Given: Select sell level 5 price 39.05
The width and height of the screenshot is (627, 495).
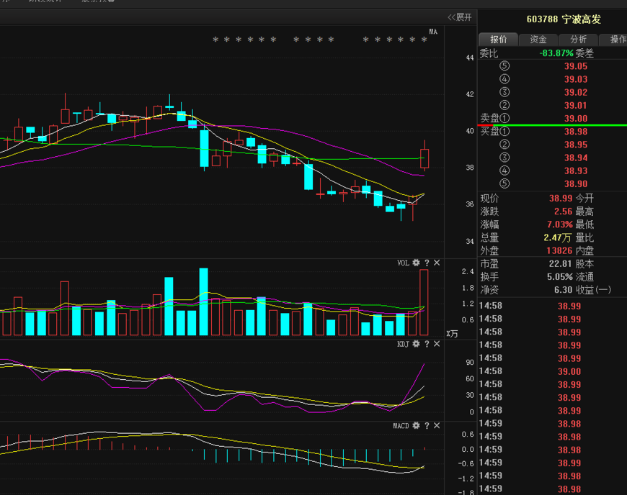Looking at the screenshot, I should coord(575,66).
